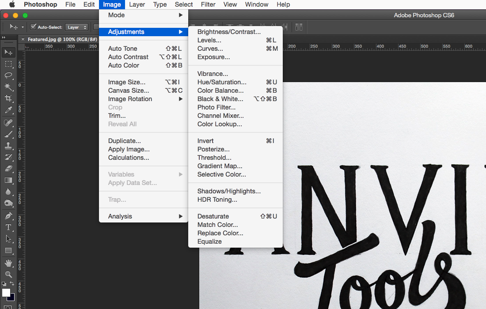Select the Pen tool
This screenshot has height=309, width=486.
coord(8,216)
